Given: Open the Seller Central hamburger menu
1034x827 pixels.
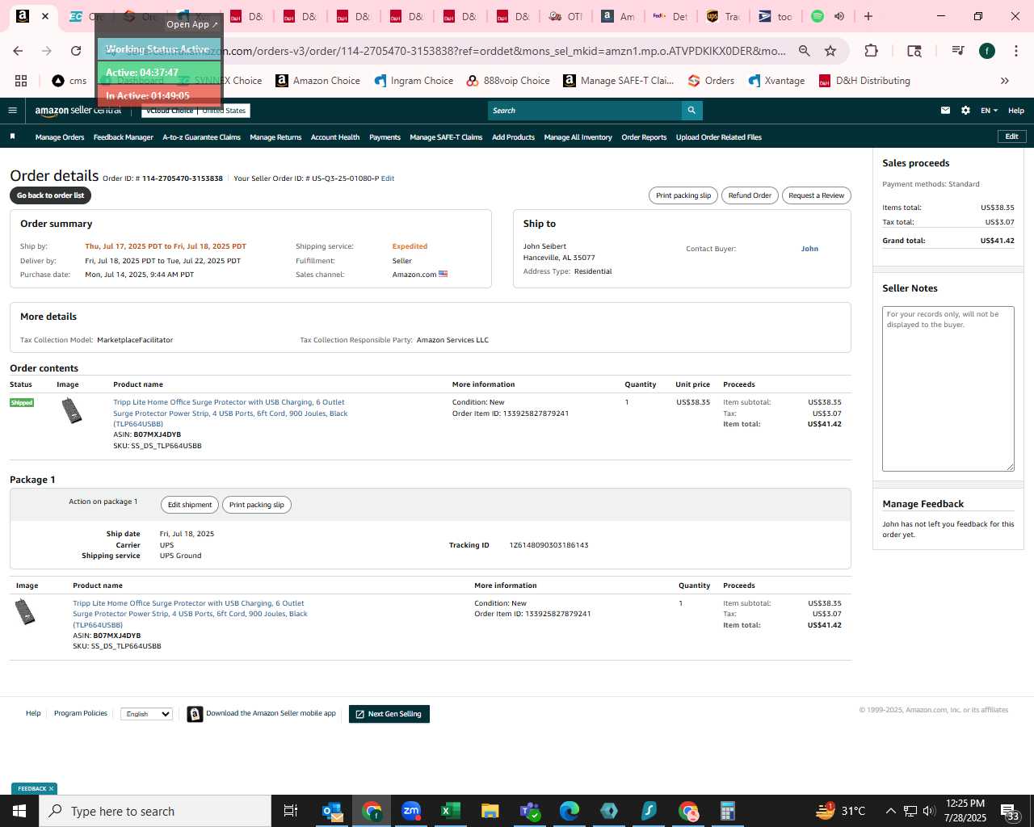Looking at the screenshot, I should point(12,111).
